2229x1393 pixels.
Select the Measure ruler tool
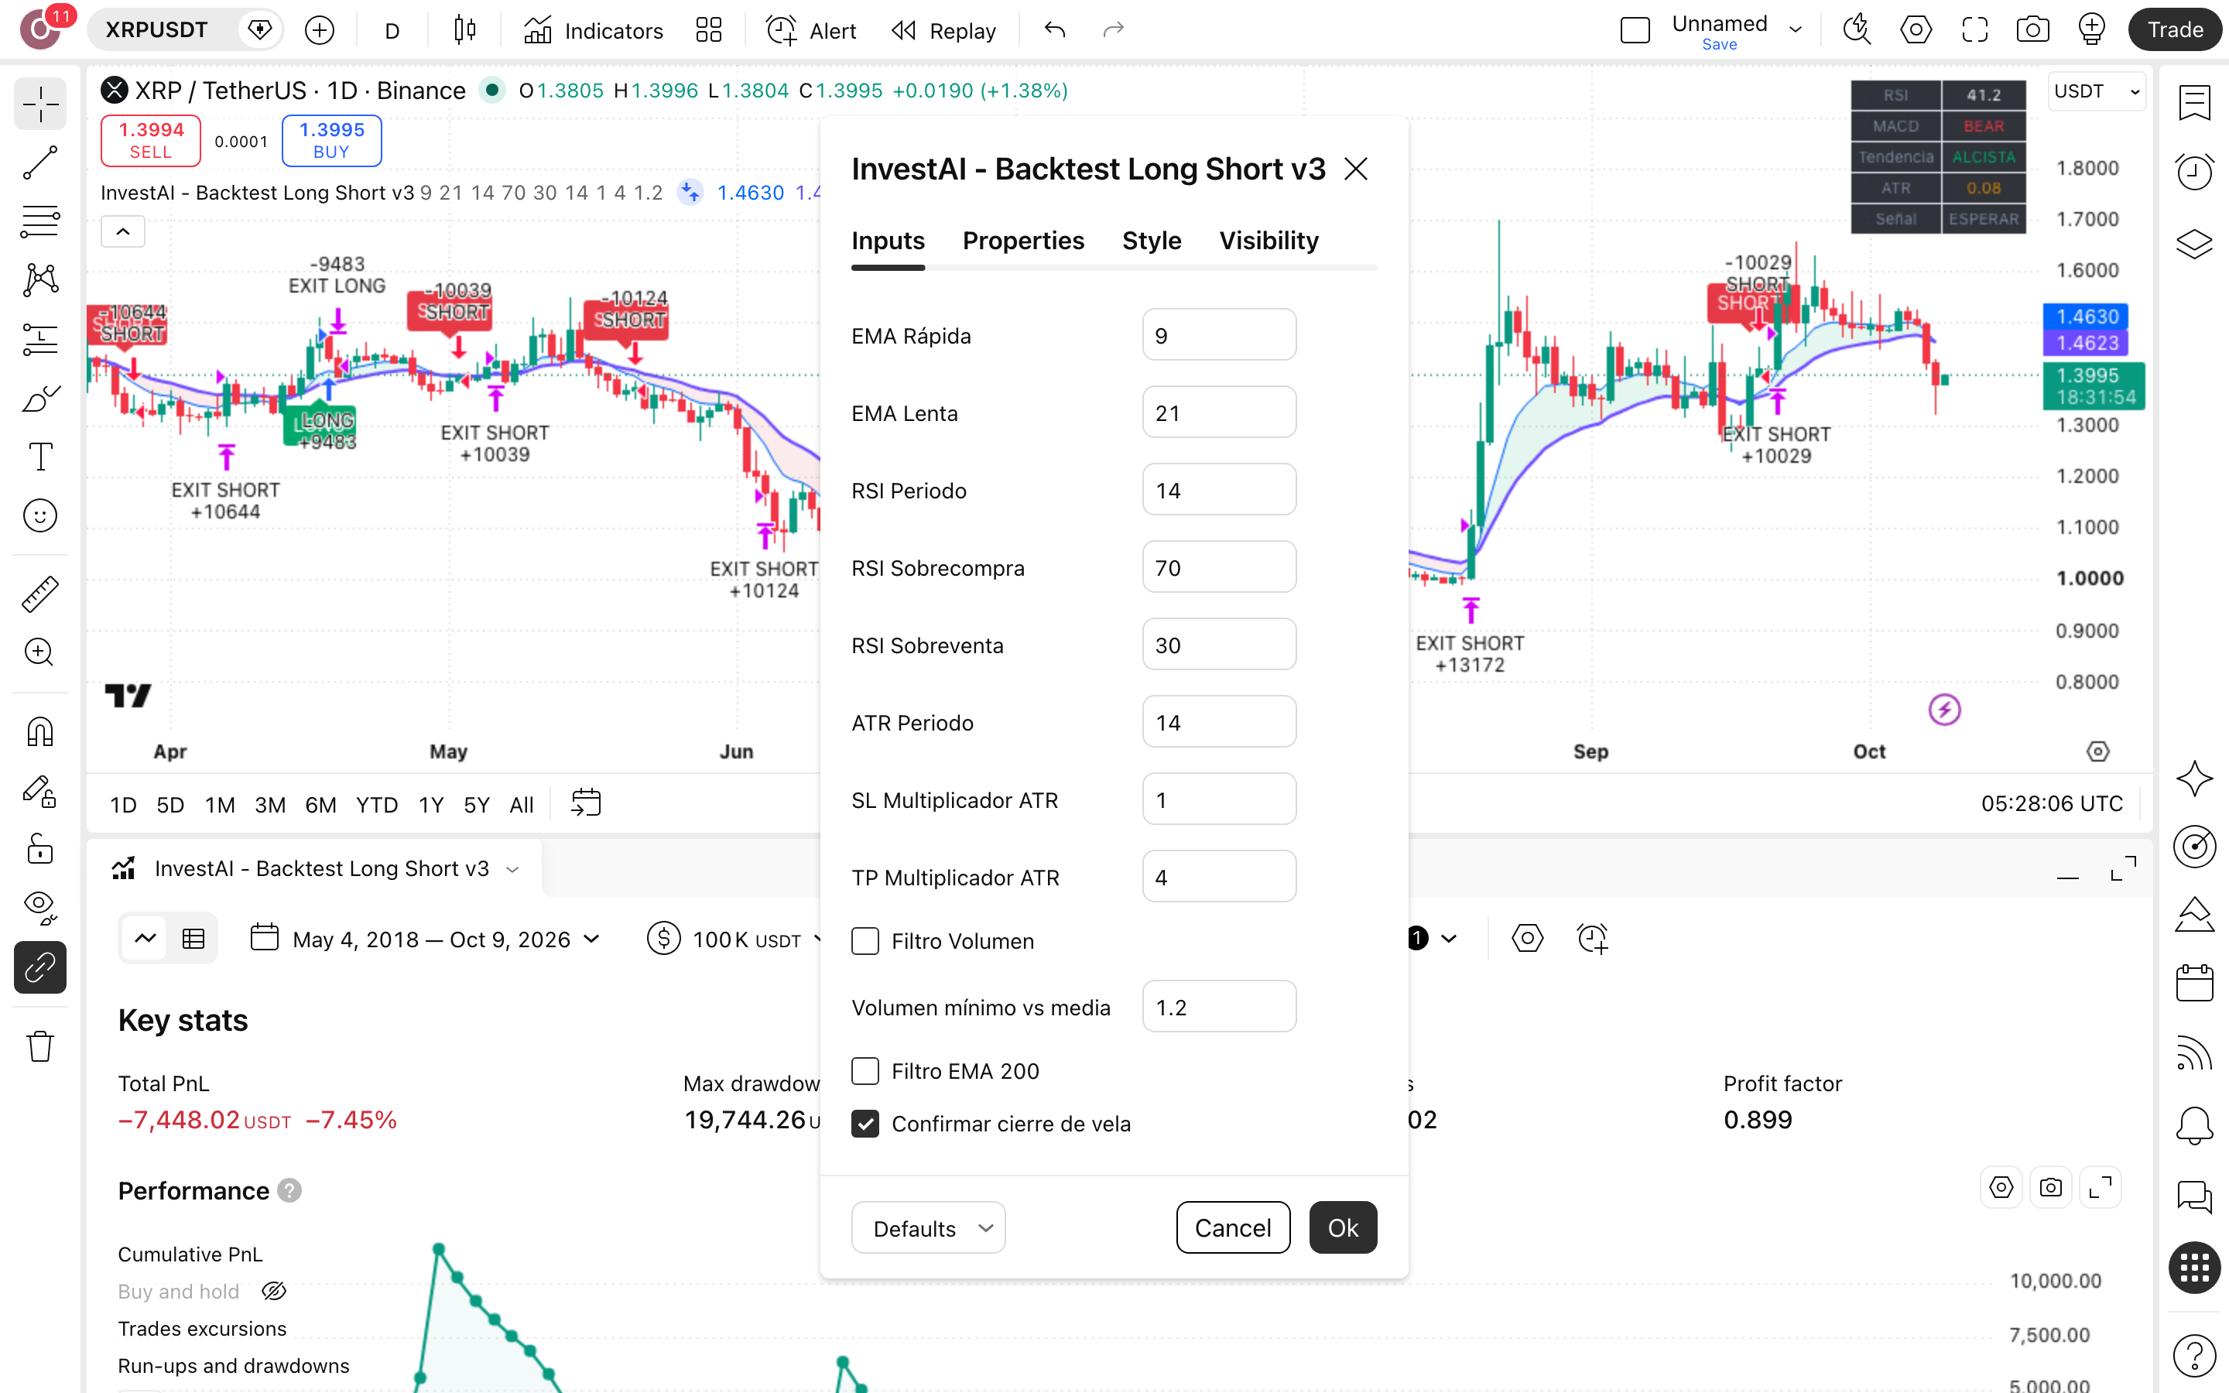pos(39,594)
